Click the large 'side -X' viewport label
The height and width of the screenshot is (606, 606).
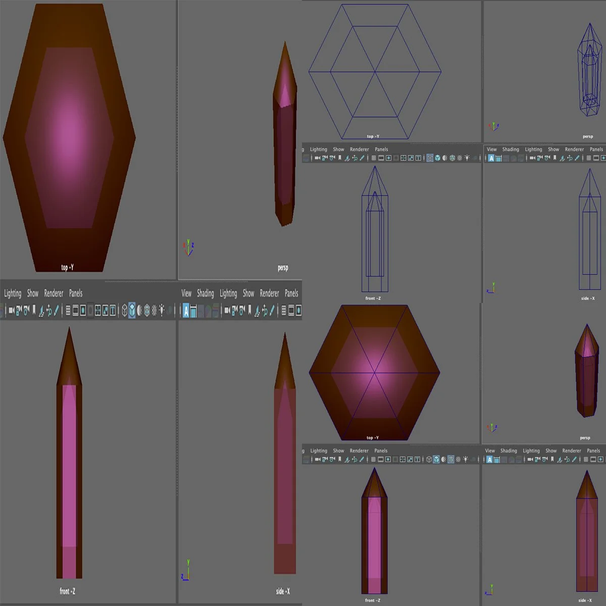[x=283, y=591]
